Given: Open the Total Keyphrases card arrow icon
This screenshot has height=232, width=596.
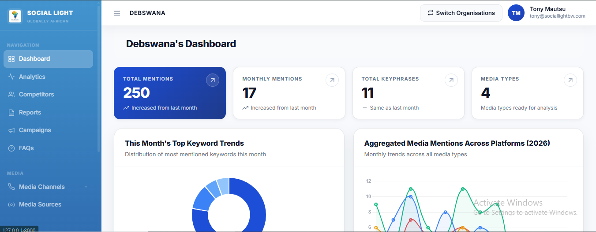Looking at the screenshot, I should point(451,80).
